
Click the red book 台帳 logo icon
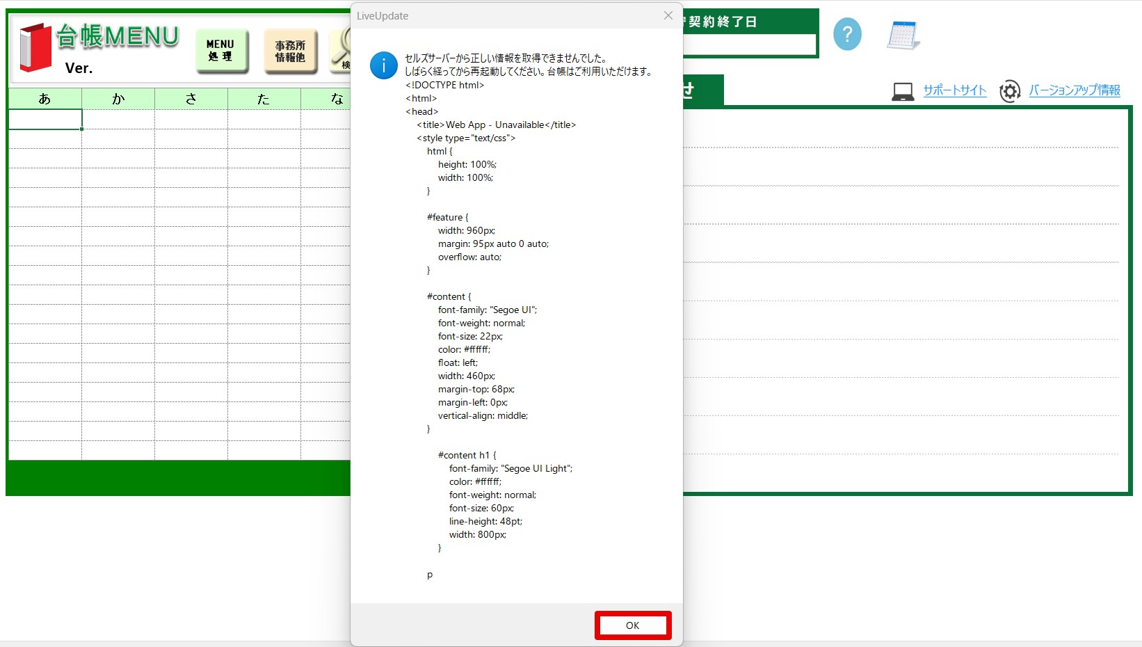point(35,47)
